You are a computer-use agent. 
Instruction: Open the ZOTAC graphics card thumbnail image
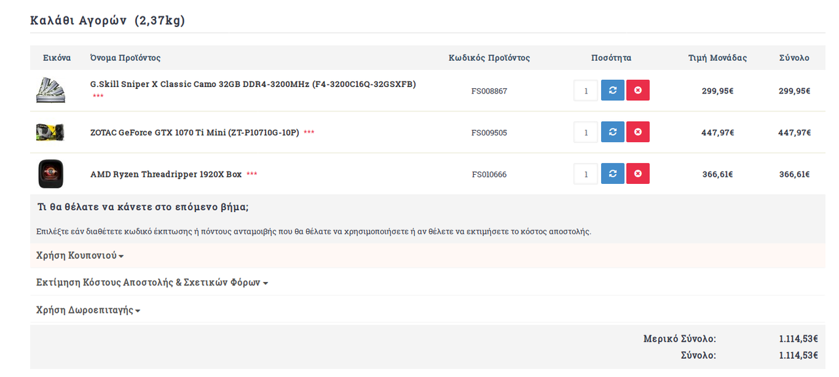[50, 132]
